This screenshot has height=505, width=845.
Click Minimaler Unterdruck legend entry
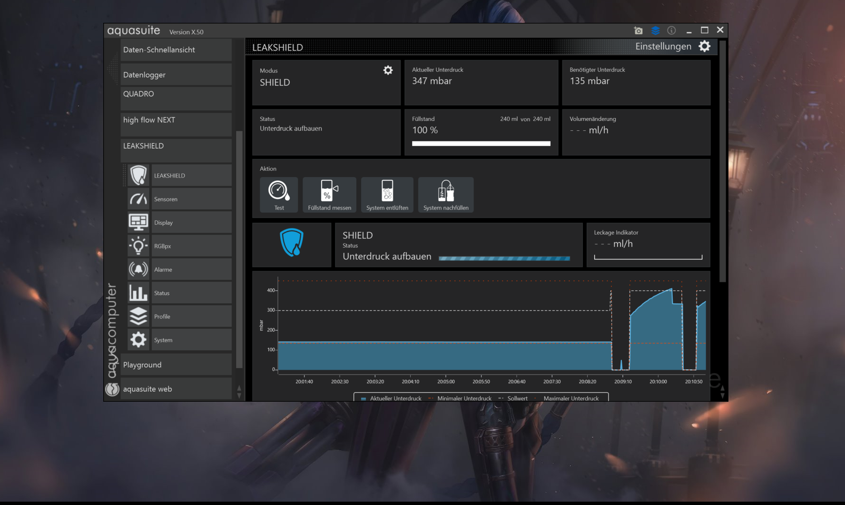[x=460, y=398]
